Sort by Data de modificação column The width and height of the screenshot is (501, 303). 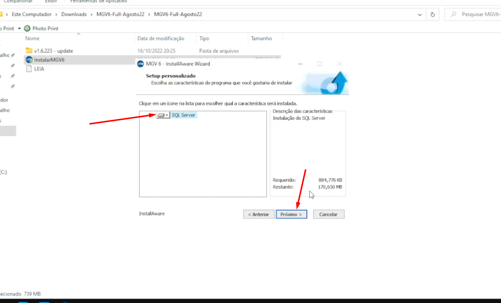[x=161, y=38]
